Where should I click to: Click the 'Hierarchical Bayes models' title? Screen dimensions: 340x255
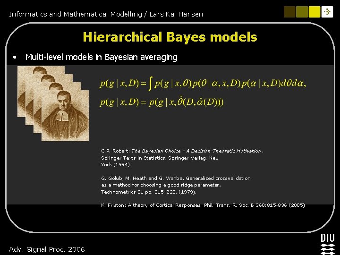coord(170,37)
